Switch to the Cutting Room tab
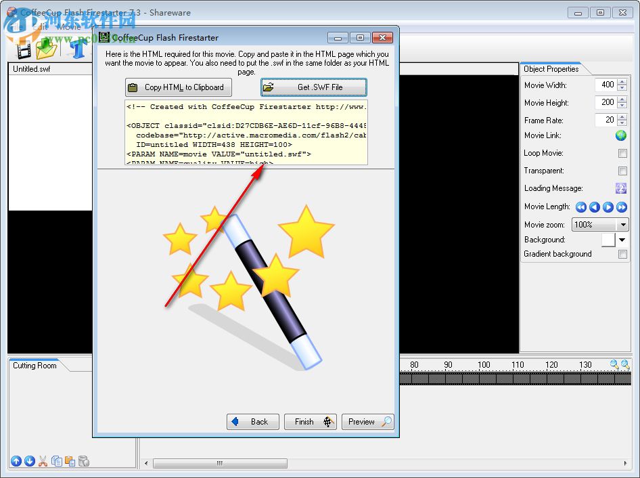 34,366
